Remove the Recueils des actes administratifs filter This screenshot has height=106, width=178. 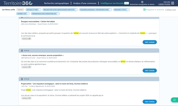(76, 10)
